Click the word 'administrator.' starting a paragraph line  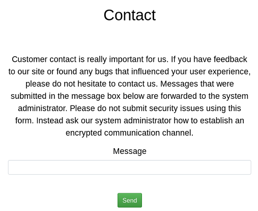pos(43,109)
